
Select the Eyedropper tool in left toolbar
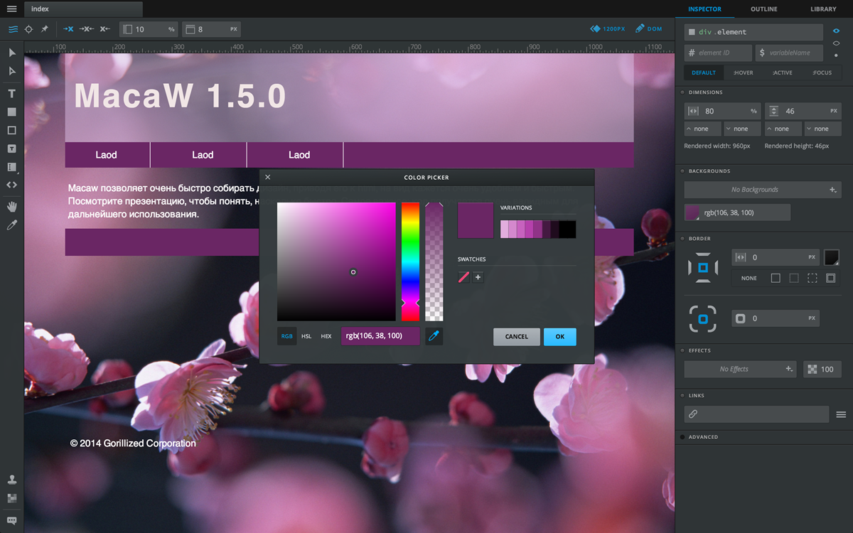pos(12,225)
